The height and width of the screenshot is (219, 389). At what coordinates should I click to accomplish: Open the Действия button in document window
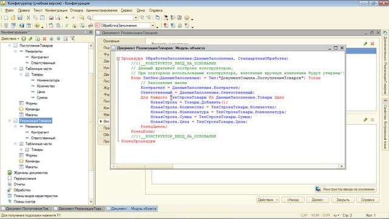pos(267,200)
